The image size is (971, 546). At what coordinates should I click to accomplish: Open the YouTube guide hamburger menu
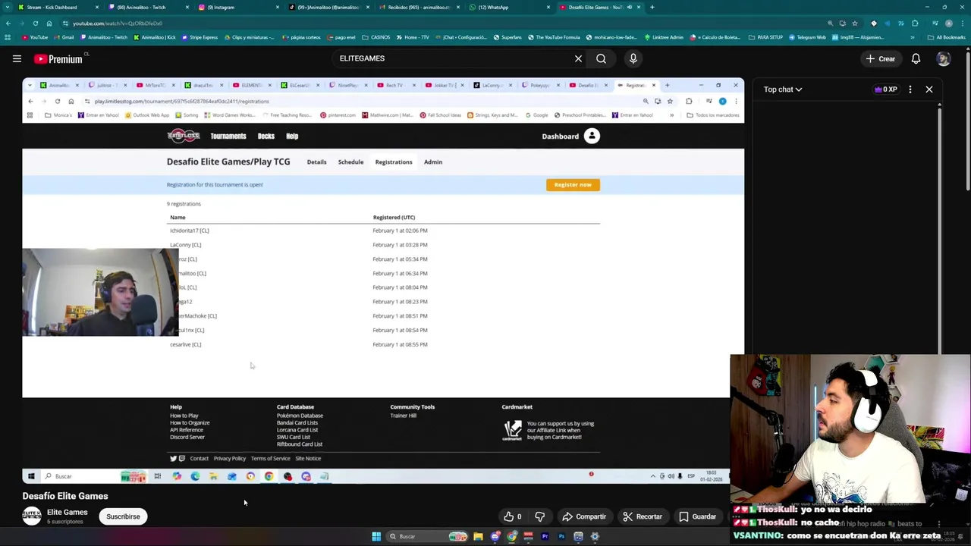point(17,58)
